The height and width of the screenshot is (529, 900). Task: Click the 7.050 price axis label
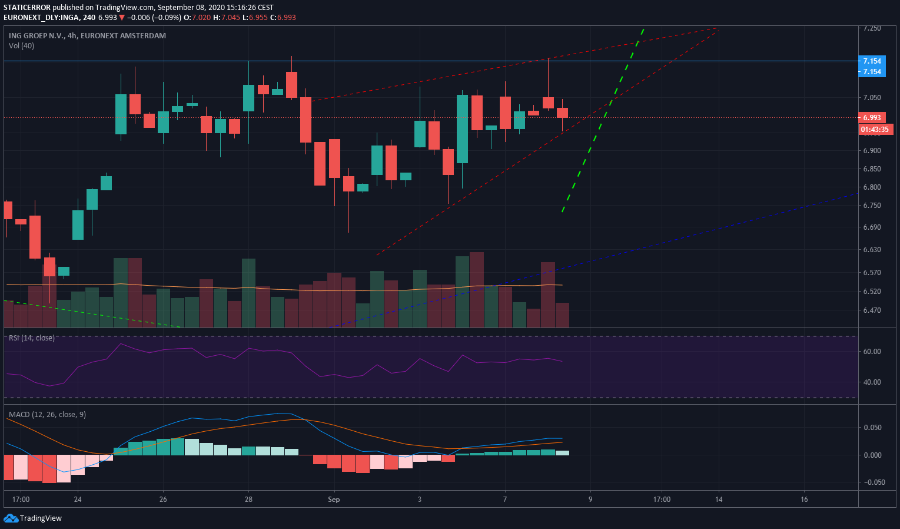pyautogui.click(x=872, y=98)
